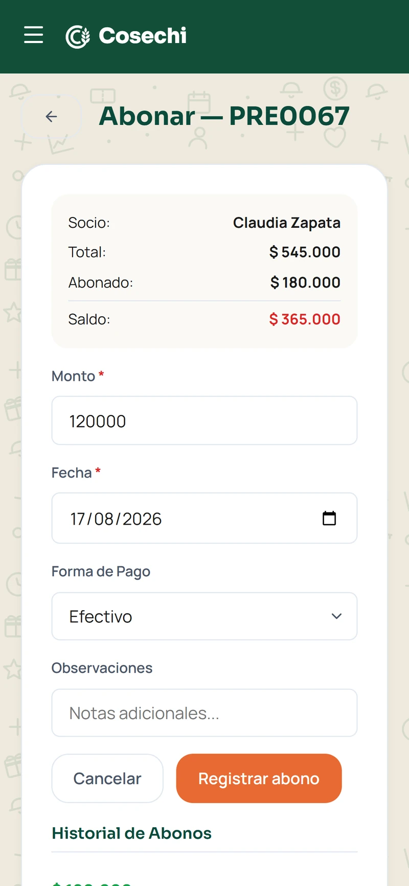Open the hamburger navigation menu

(34, 35)
